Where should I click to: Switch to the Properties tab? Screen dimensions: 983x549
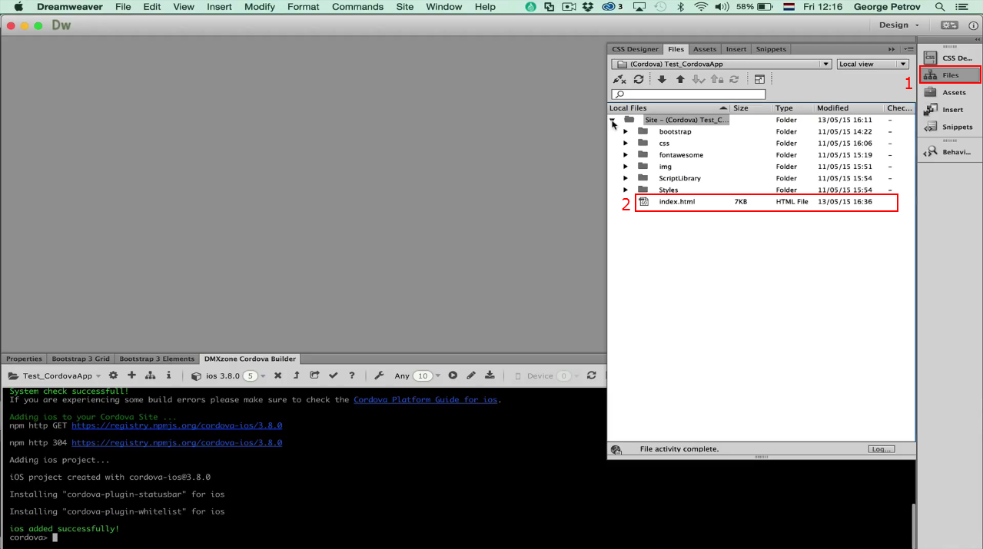24,359
